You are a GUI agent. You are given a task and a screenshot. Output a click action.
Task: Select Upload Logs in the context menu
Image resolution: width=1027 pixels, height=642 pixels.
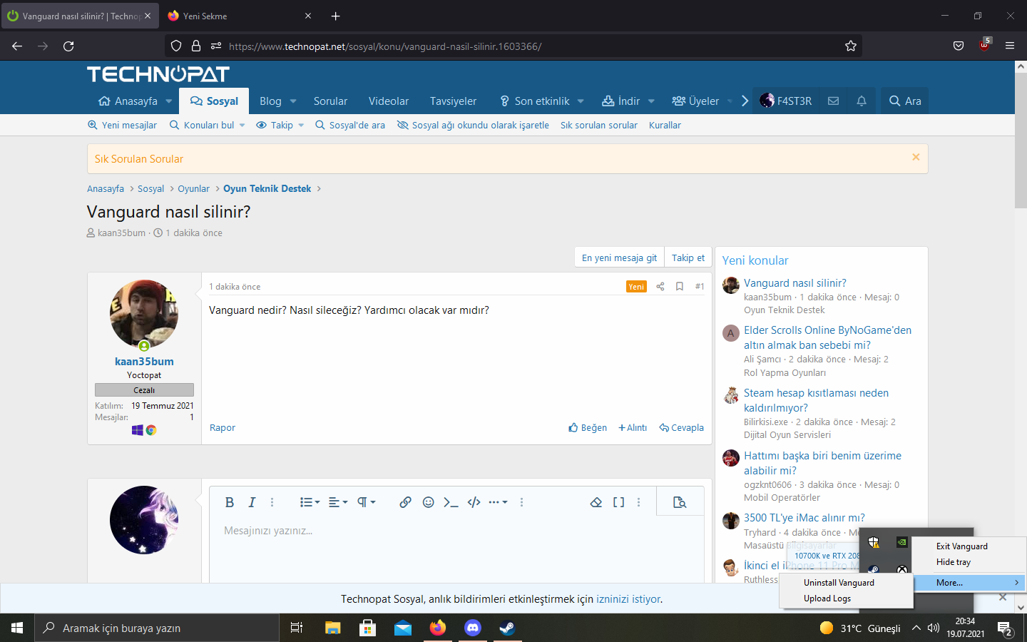pyautogui.click(x=827, y=598)
